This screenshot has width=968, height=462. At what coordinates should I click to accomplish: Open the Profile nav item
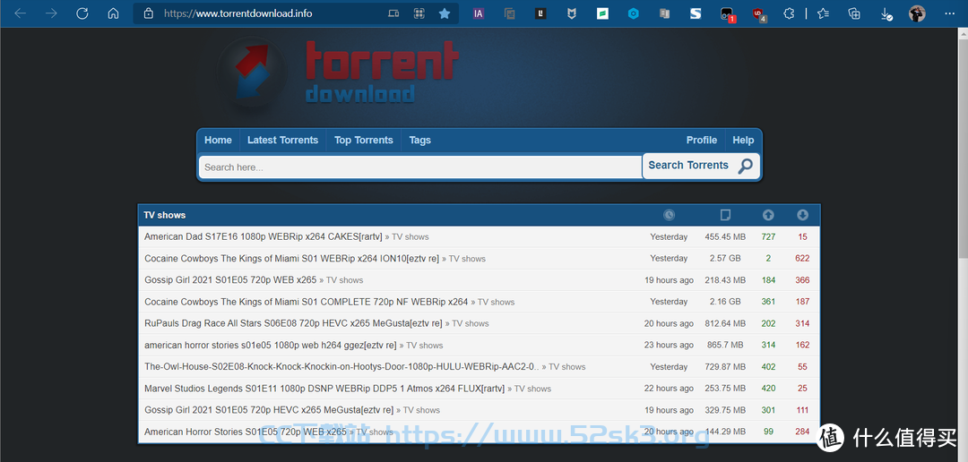[x=701, y=140]
